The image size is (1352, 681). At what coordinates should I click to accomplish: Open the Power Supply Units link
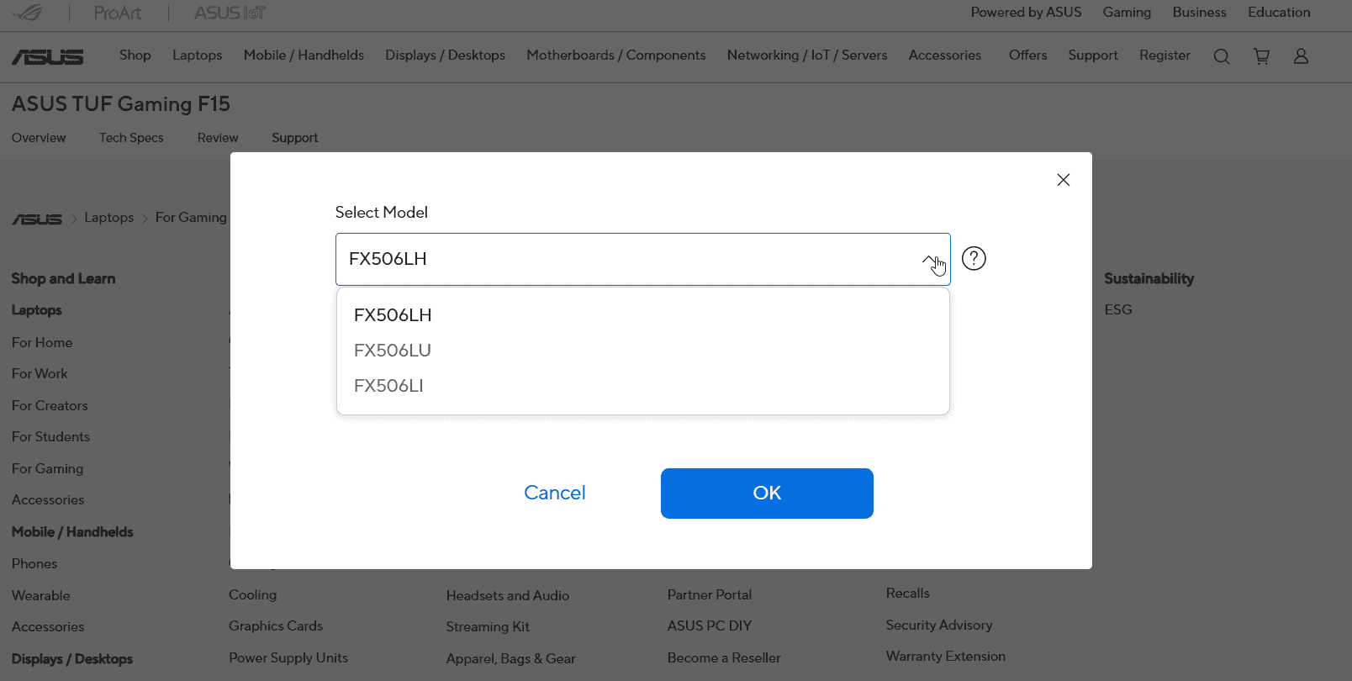[288, 658]
